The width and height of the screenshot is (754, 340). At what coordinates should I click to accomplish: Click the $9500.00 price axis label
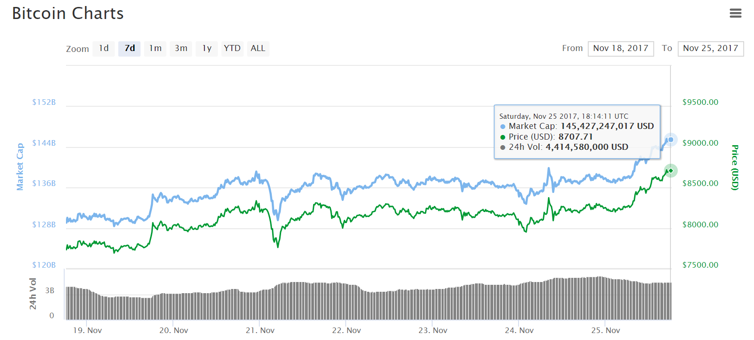[x=700, y=102]
